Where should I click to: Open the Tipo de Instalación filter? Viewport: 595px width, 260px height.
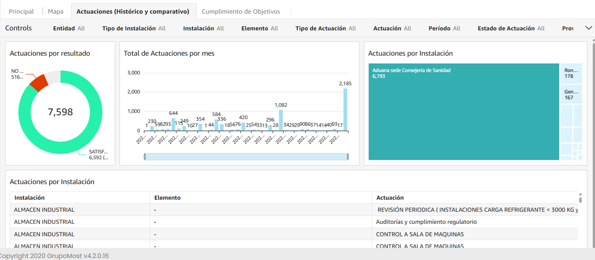[134, 28]
